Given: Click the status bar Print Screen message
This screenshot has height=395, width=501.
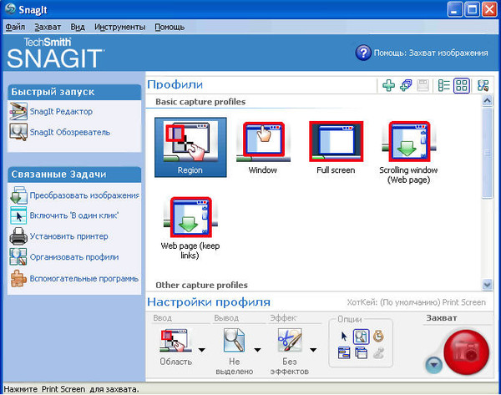Looking at the screenshot, I should [72, 389].
